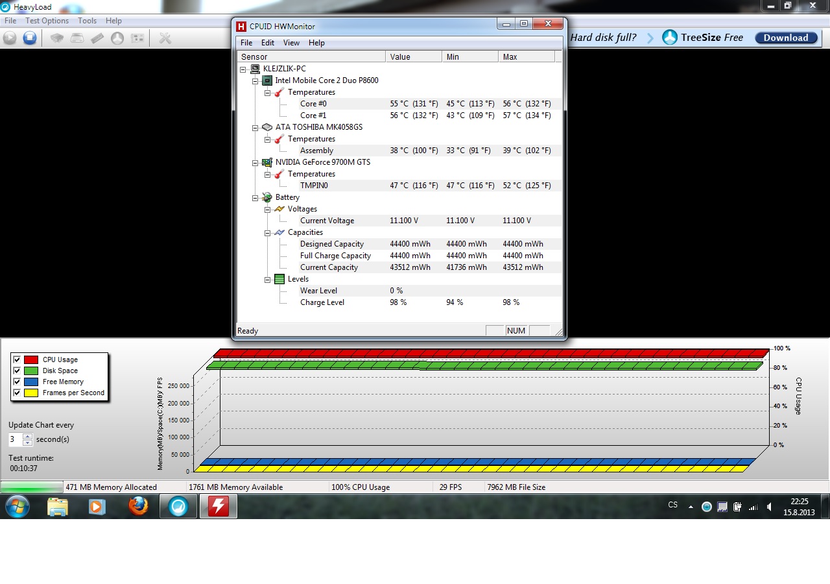
Task: Increase the chart update interval with up arrow
Action: click(x=27, y=436)
